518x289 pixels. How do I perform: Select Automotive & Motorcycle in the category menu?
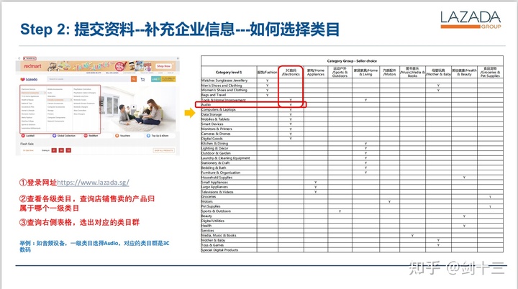(31, 128)
